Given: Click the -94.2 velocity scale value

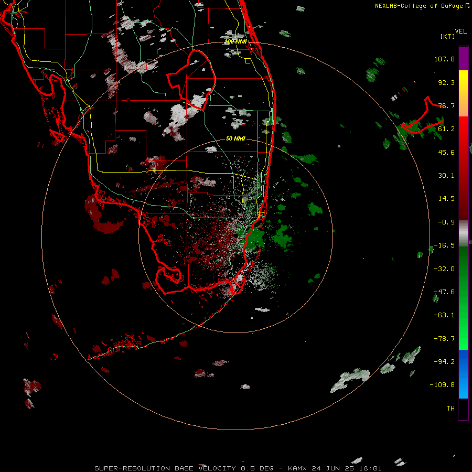Looking at the screenshot, I should [444, 361].
